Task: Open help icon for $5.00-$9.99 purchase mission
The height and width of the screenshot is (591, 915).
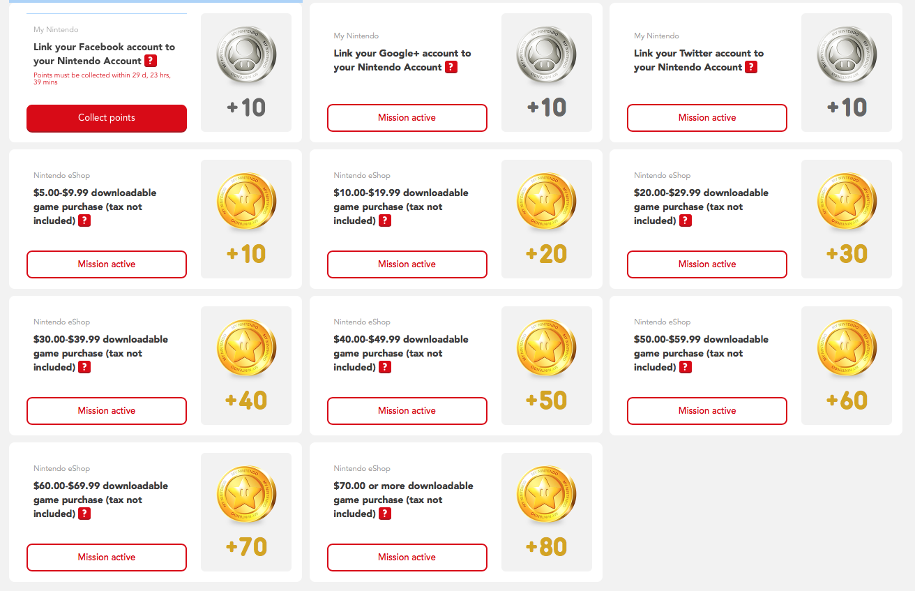Action: (84, 220)
